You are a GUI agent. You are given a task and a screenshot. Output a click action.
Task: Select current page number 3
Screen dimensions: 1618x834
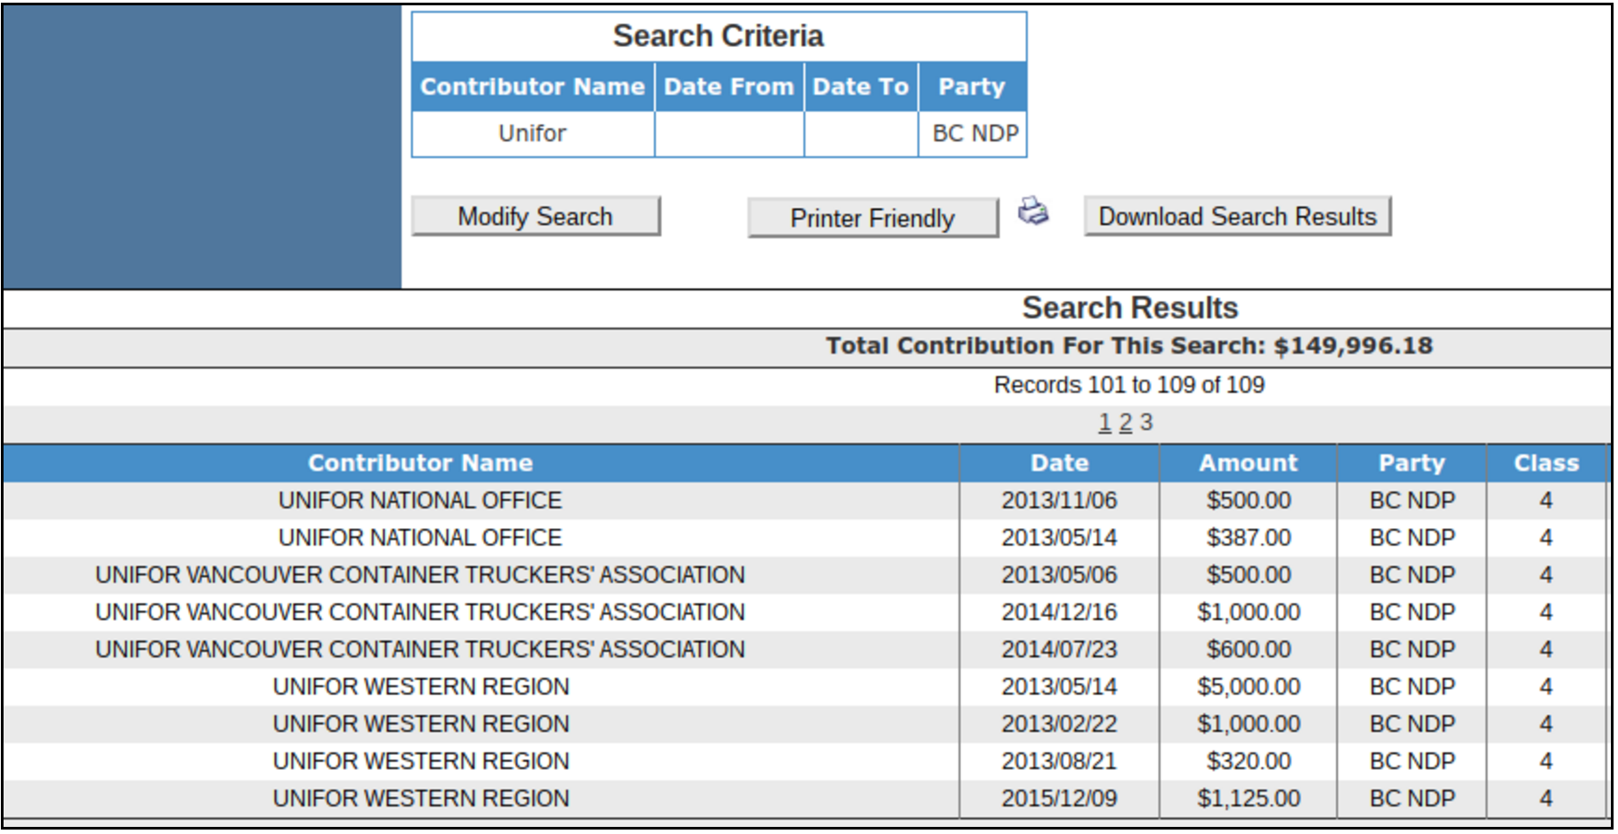tap(1146, 422)
